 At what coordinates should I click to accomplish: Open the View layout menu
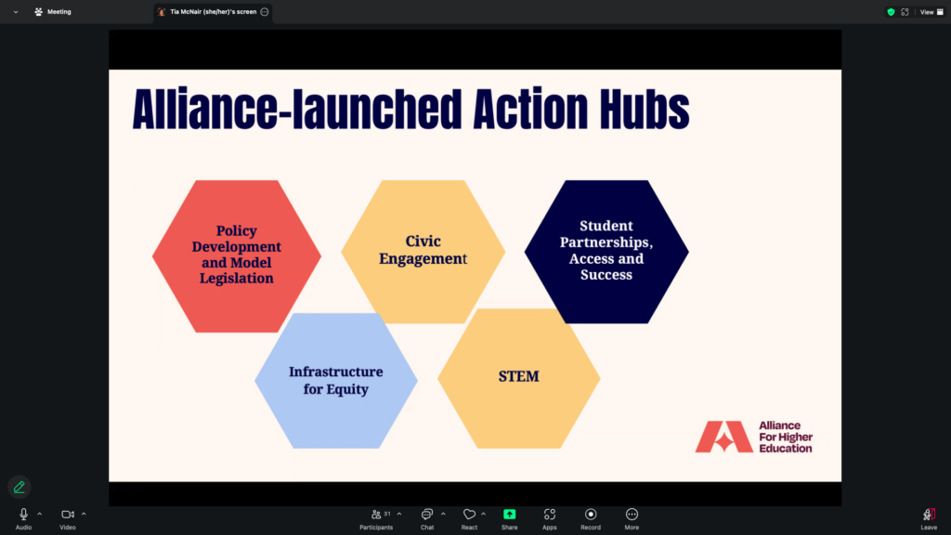tap(929, 12)
